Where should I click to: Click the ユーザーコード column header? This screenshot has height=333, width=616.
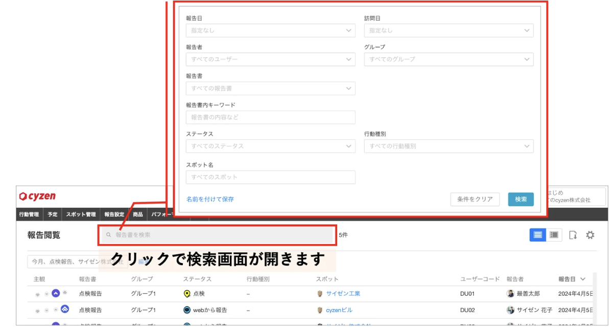(x=480, y=279)
